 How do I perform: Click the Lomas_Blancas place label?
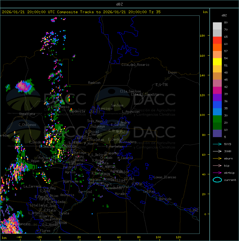click(x=165, y=177)
